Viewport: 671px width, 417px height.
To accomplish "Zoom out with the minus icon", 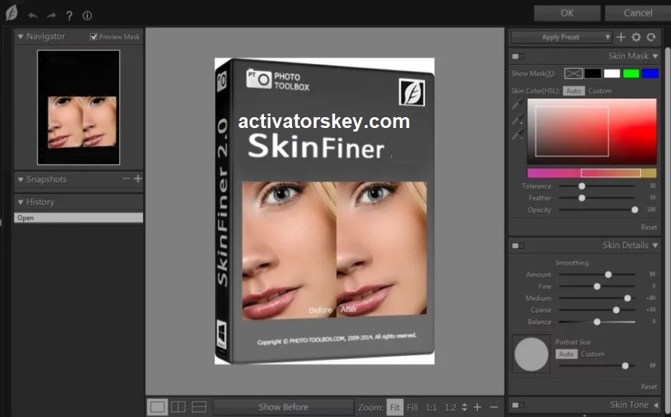I will (x=494, y=407).
